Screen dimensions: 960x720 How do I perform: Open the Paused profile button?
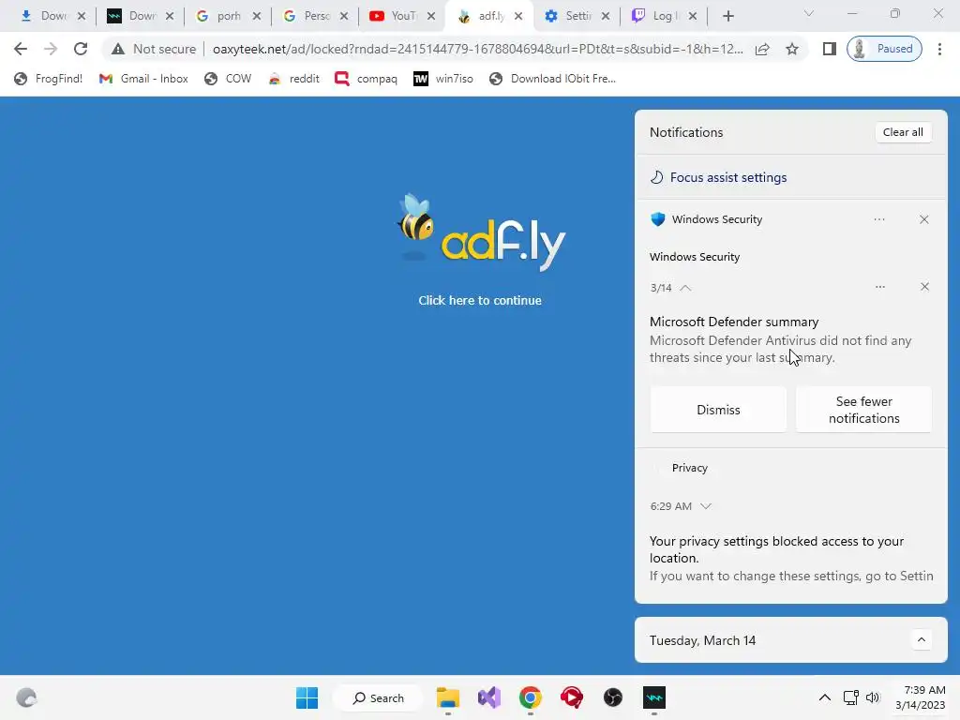(x=884, y=49)
